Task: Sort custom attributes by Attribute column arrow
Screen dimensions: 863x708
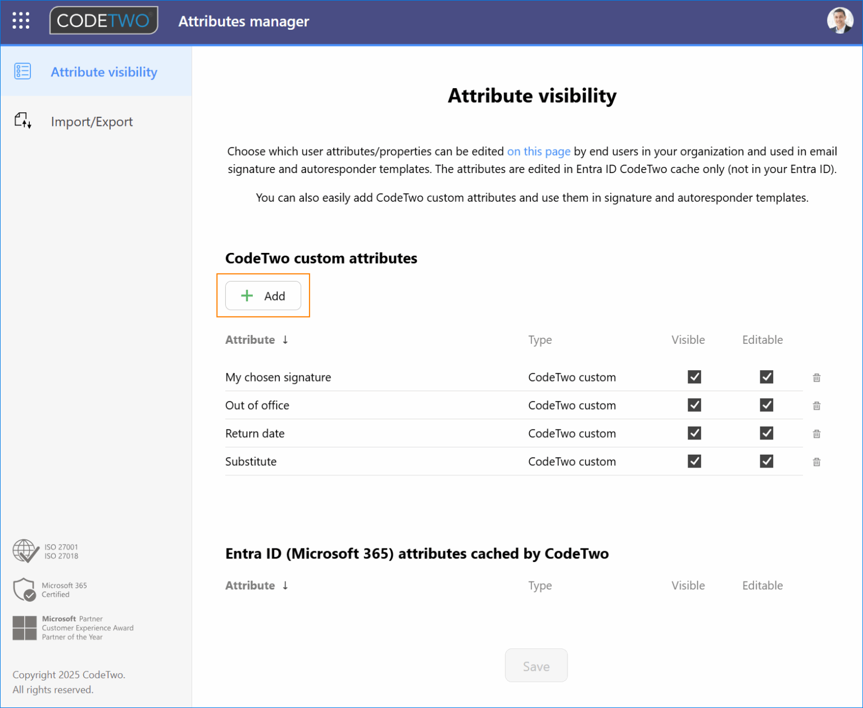Action: pos(285,340)
